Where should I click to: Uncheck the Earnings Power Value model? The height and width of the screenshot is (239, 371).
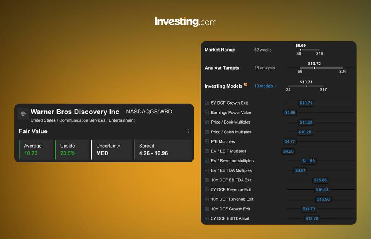pos(206,112)
